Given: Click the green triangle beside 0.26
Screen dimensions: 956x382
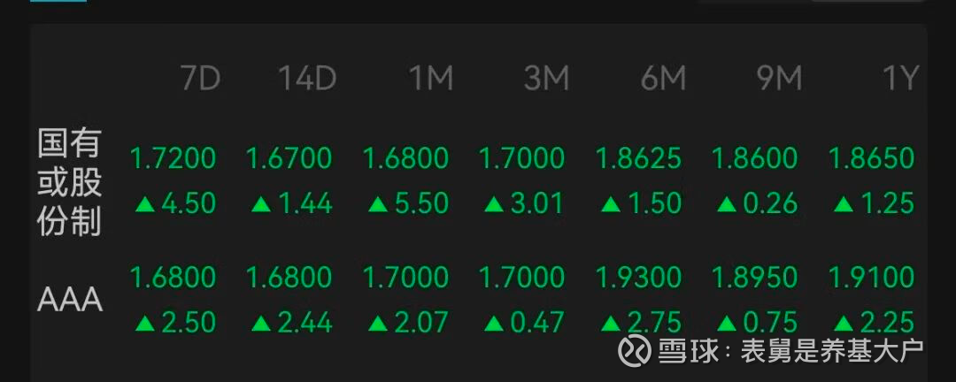Looking at the screenshot, I should pyautogui.click(x=727, y=204).
